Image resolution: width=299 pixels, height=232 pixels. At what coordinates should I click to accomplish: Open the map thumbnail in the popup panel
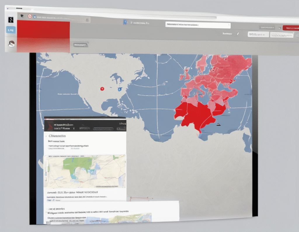(85, 171)
